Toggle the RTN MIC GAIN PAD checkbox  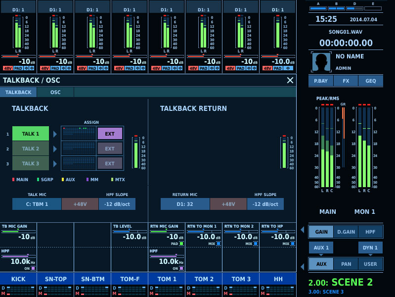[x=181, y=244]
